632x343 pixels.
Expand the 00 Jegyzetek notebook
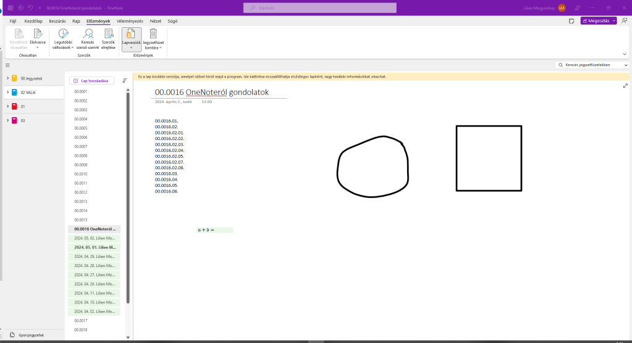7,78
